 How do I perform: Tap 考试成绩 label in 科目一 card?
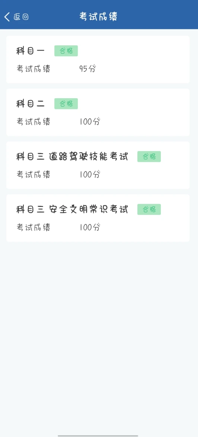pos(33,68)
